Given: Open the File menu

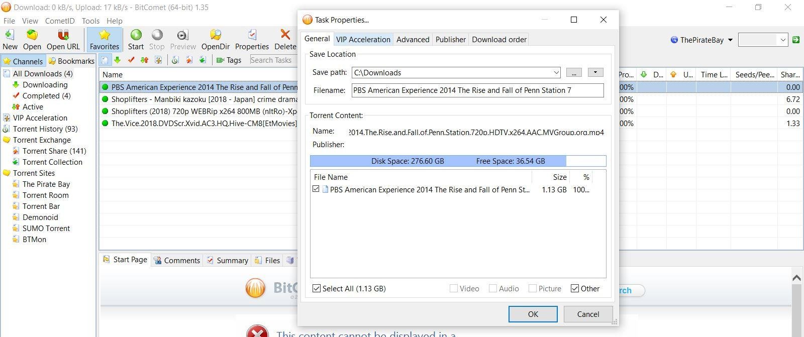Looking at the screenshot, I should tap(9, 21).
